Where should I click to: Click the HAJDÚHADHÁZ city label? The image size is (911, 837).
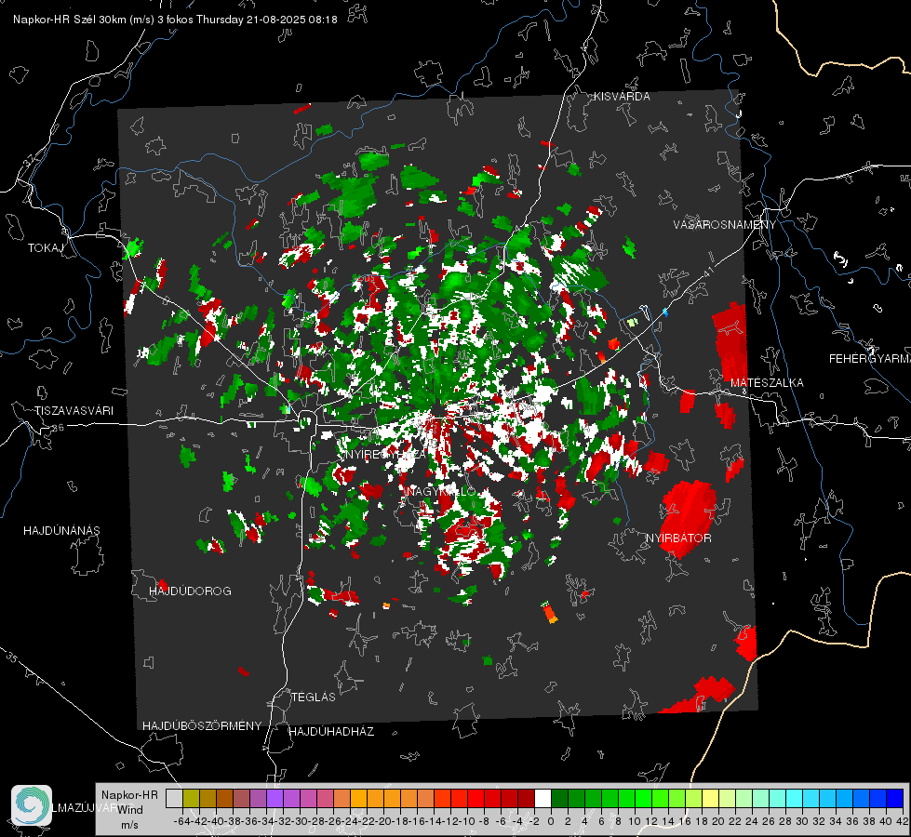pos(331,731)
